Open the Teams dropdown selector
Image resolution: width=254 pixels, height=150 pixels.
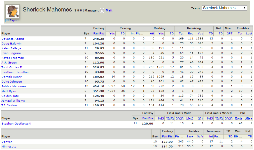click(224, 8)
